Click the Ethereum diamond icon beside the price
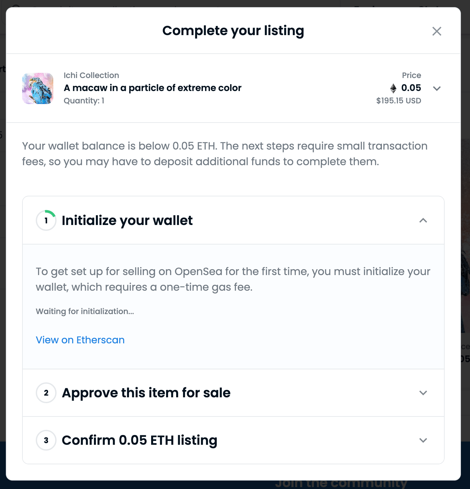 (x=393, y=88)
